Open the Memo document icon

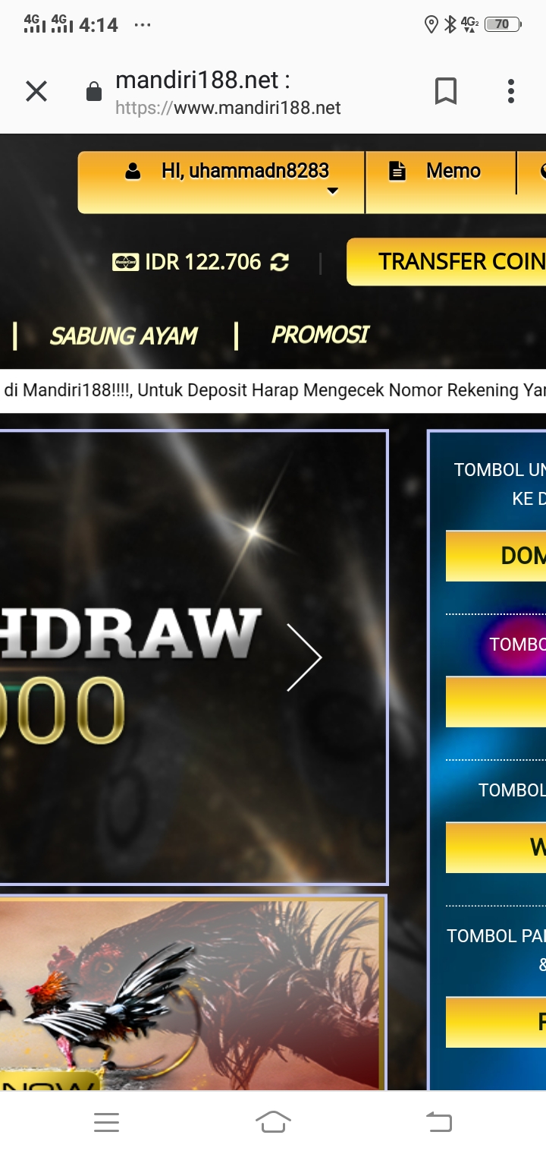[x=397, y=172]
